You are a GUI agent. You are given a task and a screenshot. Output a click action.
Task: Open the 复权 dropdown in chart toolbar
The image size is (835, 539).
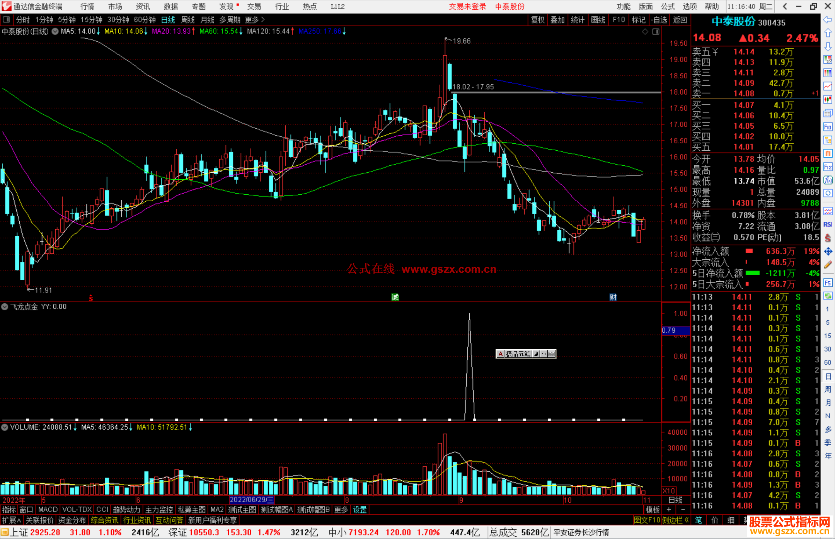tap(538, 20)
